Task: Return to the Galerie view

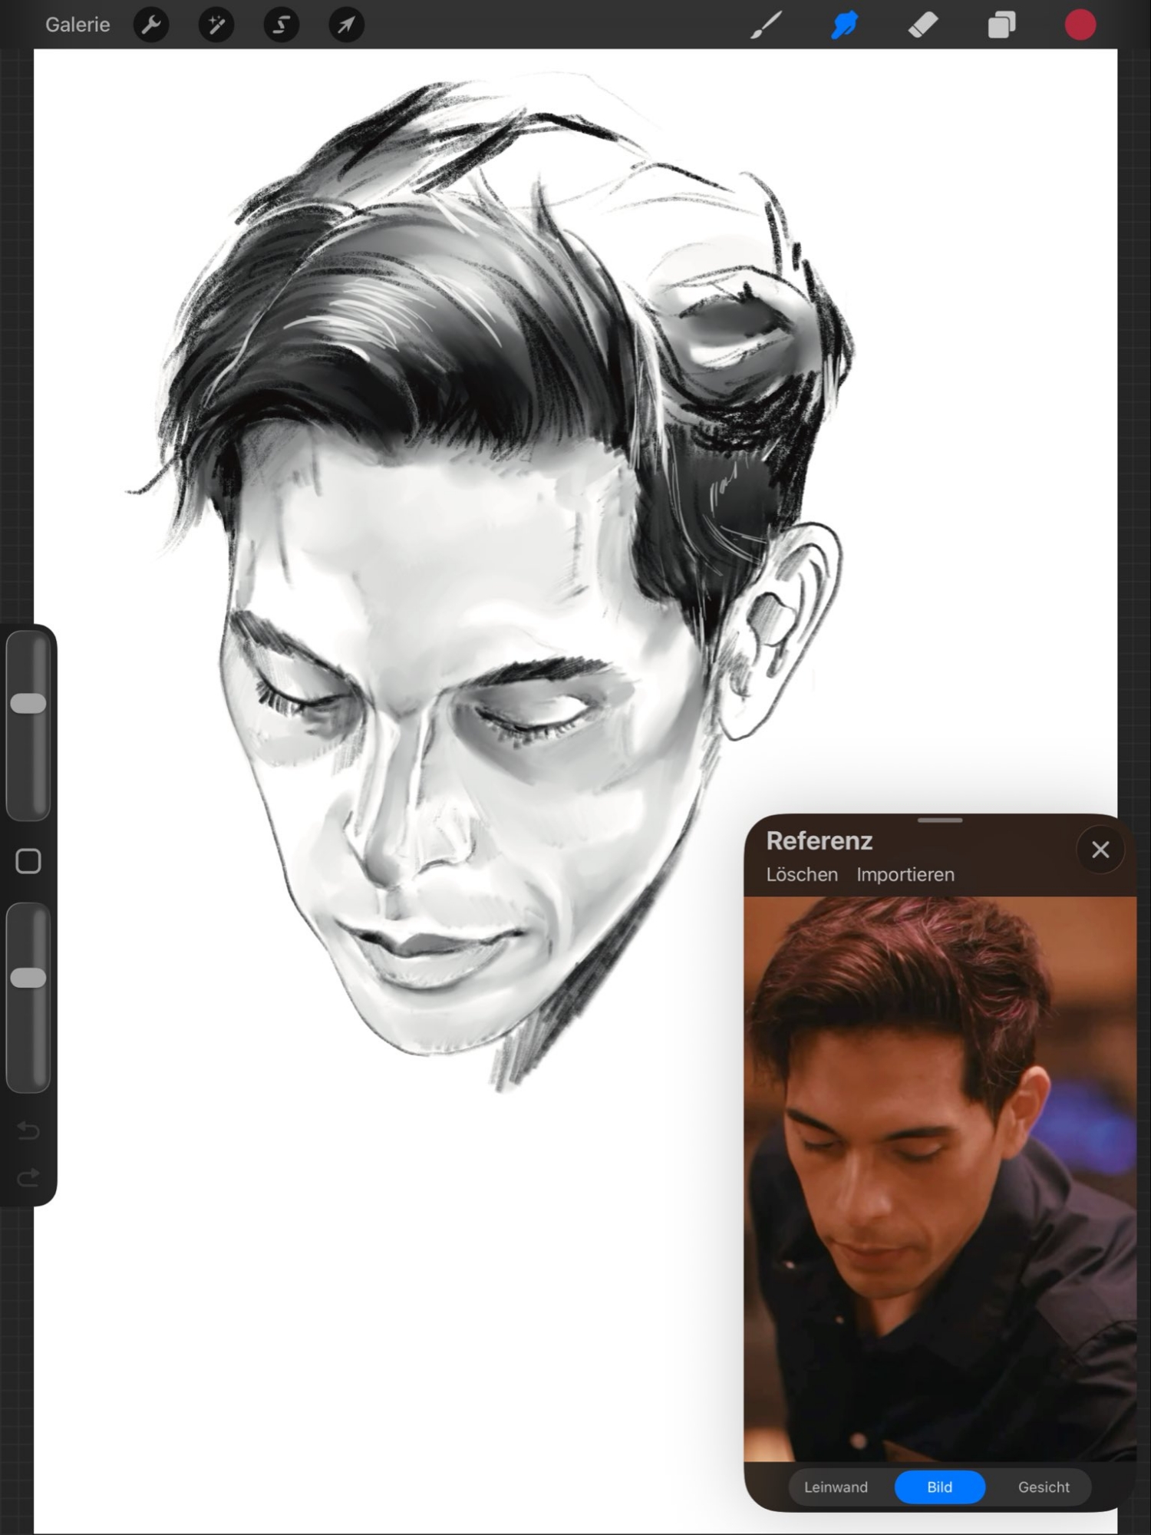Action: (x=78, y=25)
